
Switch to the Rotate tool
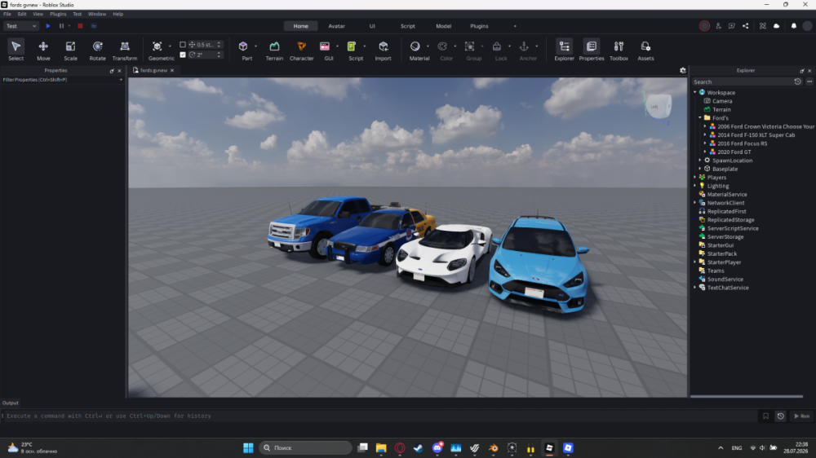97,51
